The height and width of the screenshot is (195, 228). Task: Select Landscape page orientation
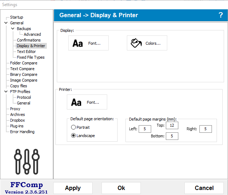point(73,136)
